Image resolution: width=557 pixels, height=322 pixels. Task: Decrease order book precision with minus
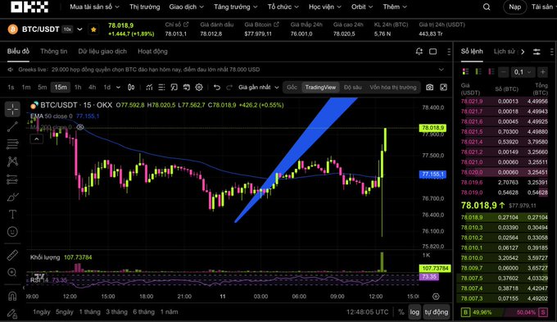tap(504, 72)
